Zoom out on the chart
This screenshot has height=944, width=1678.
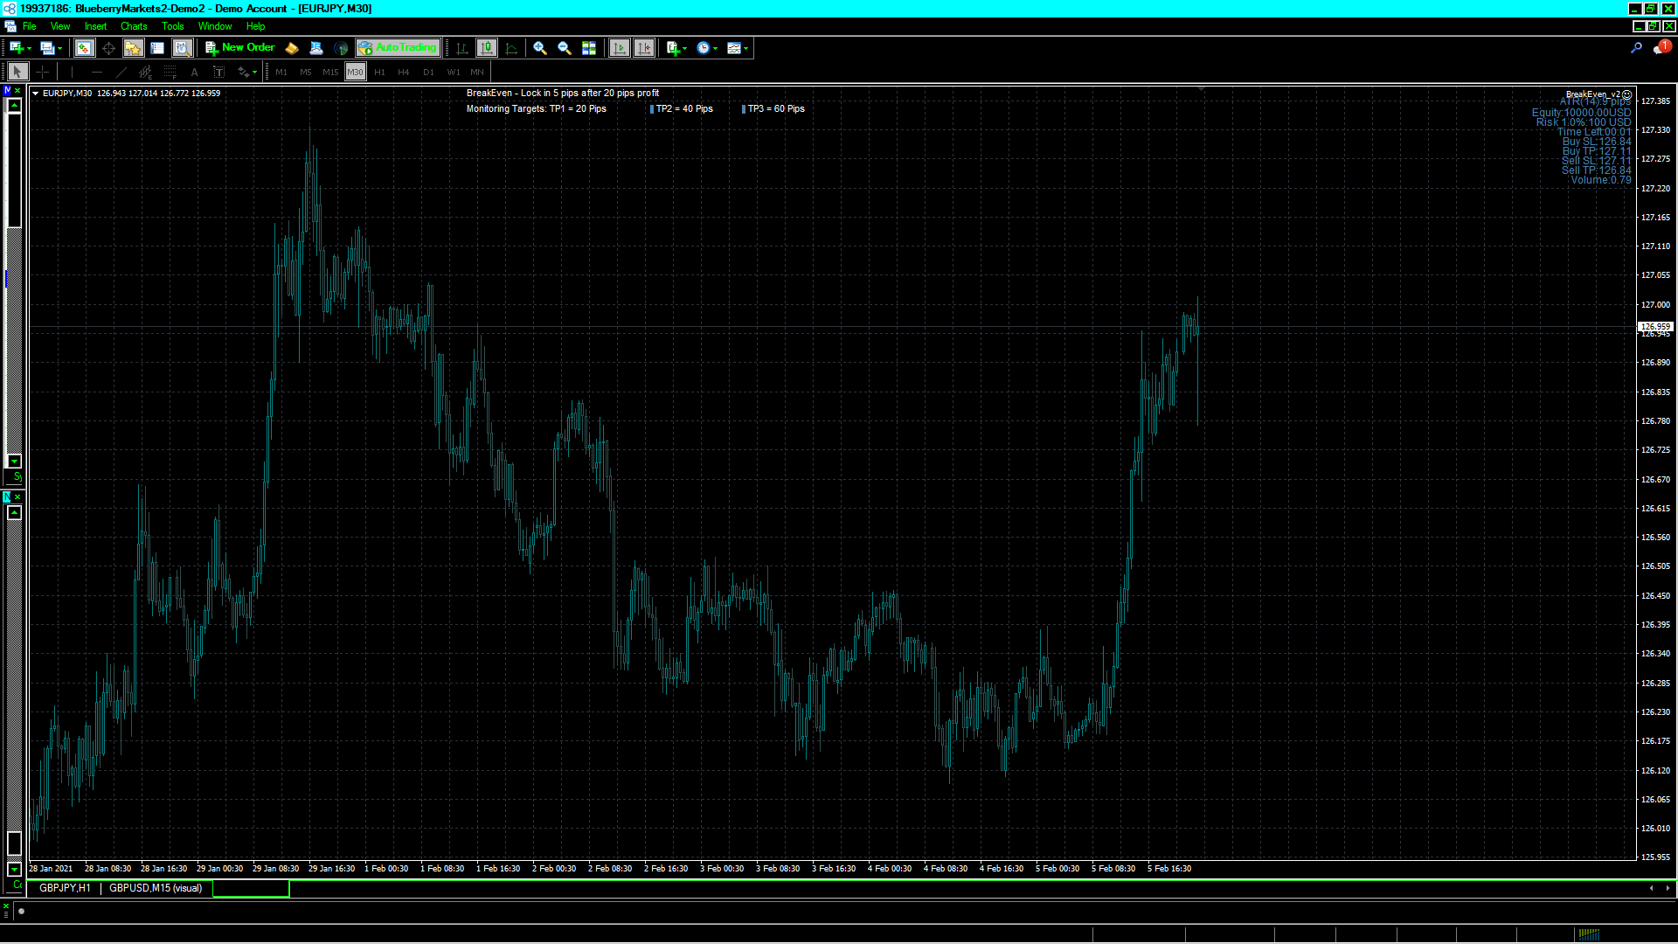pyautogui.click(x=565, y=48)
